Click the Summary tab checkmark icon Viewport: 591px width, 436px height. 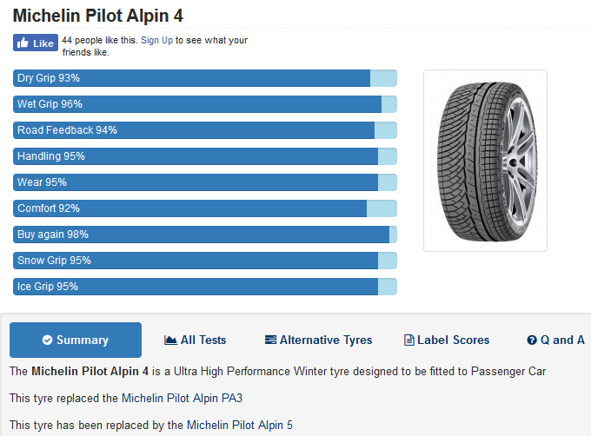(x=47, y=340)
